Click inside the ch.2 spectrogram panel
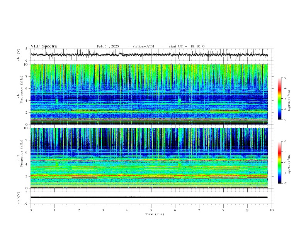The width and height of the screenshot is (306, 236). 149,158
